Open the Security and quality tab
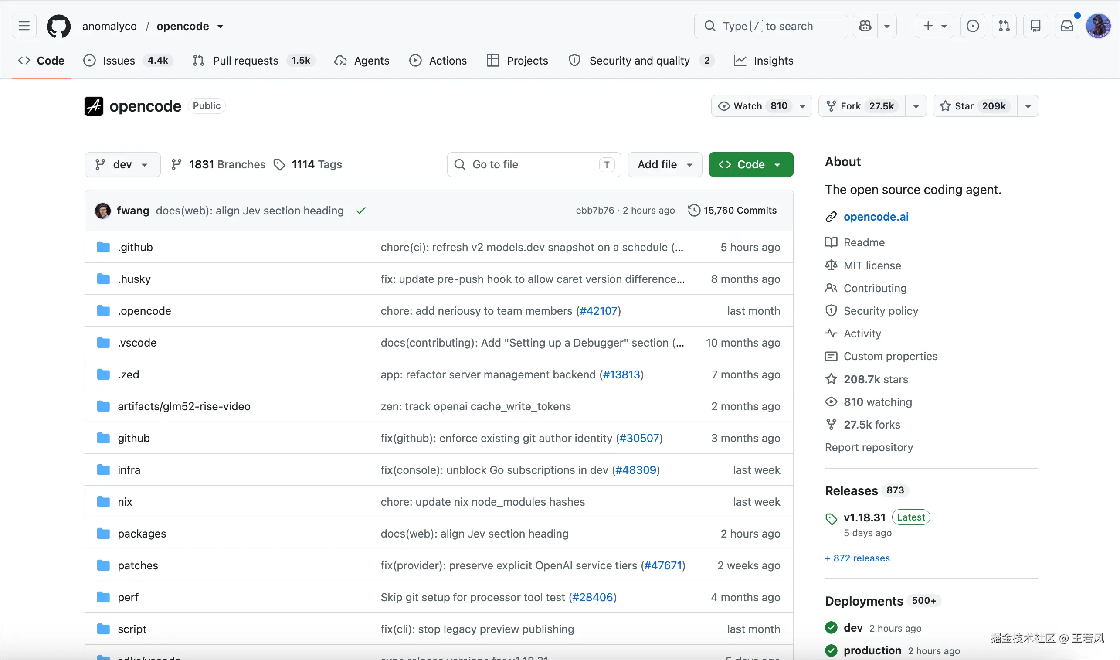This screenshot has height=660, width=1120. click(642, 61)
